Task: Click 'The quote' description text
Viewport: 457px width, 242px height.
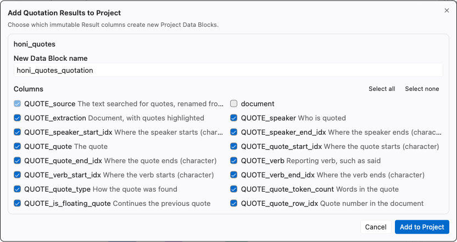Action: tap(91, 146)
